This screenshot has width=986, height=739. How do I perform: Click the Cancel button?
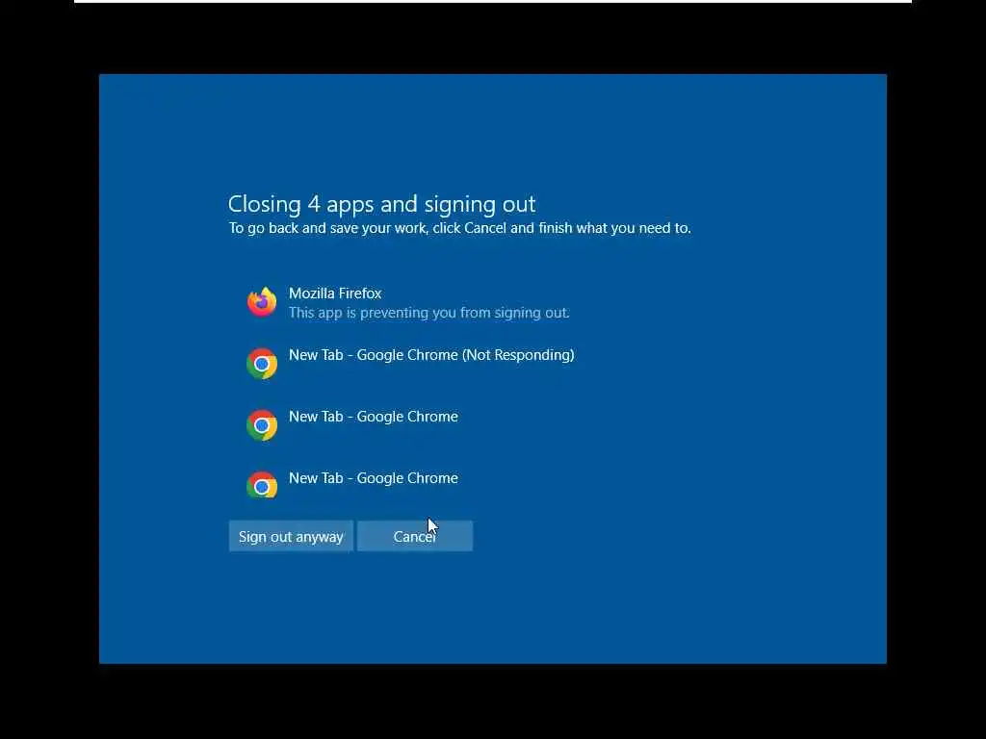[414, 536]
